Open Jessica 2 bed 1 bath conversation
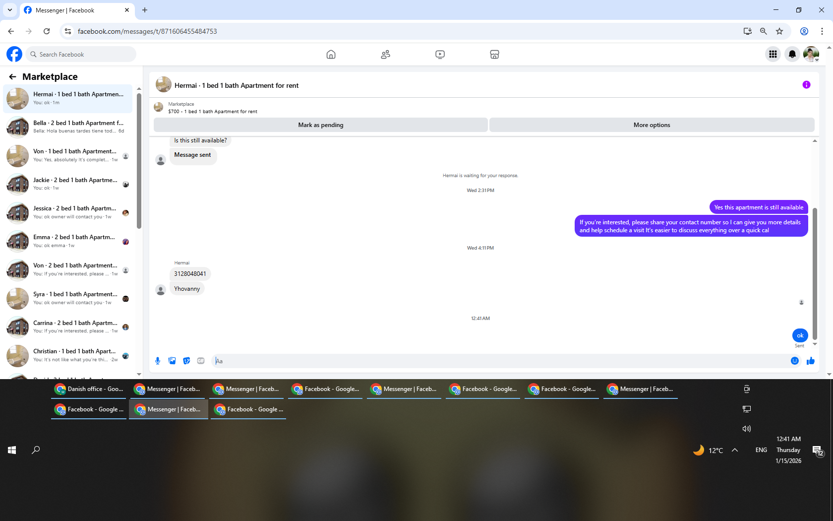The height and width of the screenshot is (521, 833). (67, 212)
